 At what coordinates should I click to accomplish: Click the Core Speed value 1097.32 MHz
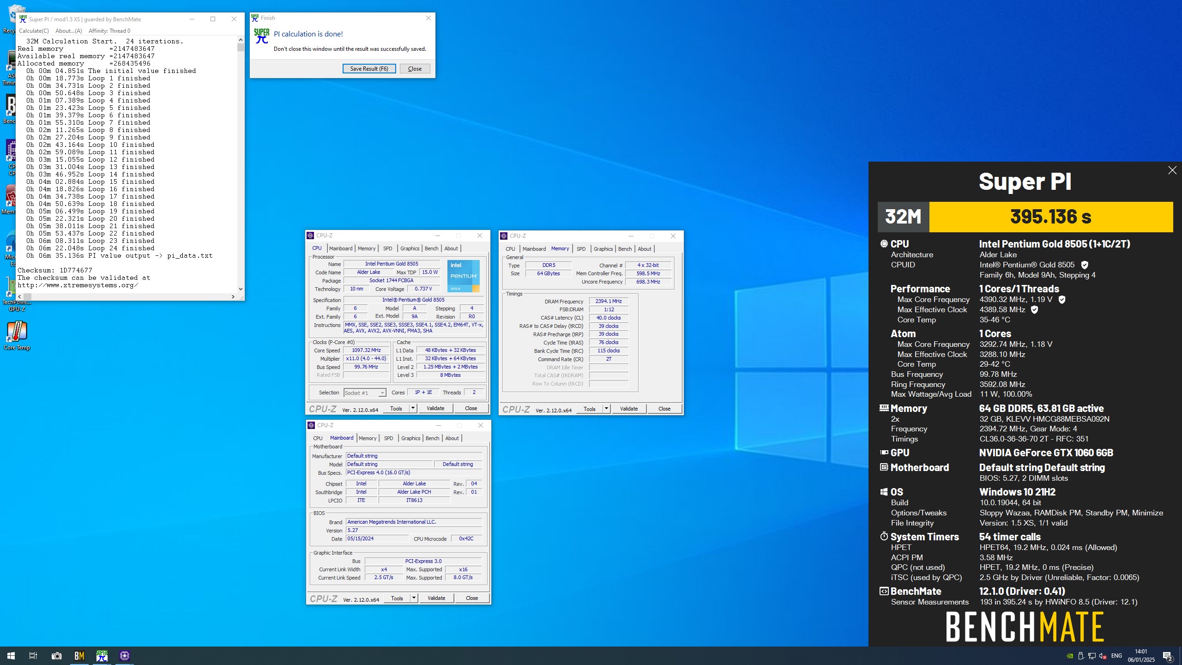coord(367,351)
